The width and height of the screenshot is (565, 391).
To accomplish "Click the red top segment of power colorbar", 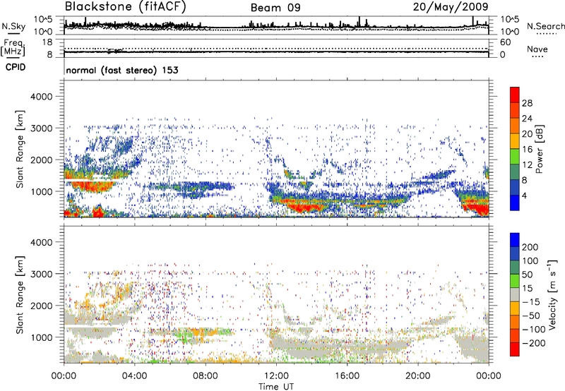I will point(515,95).
